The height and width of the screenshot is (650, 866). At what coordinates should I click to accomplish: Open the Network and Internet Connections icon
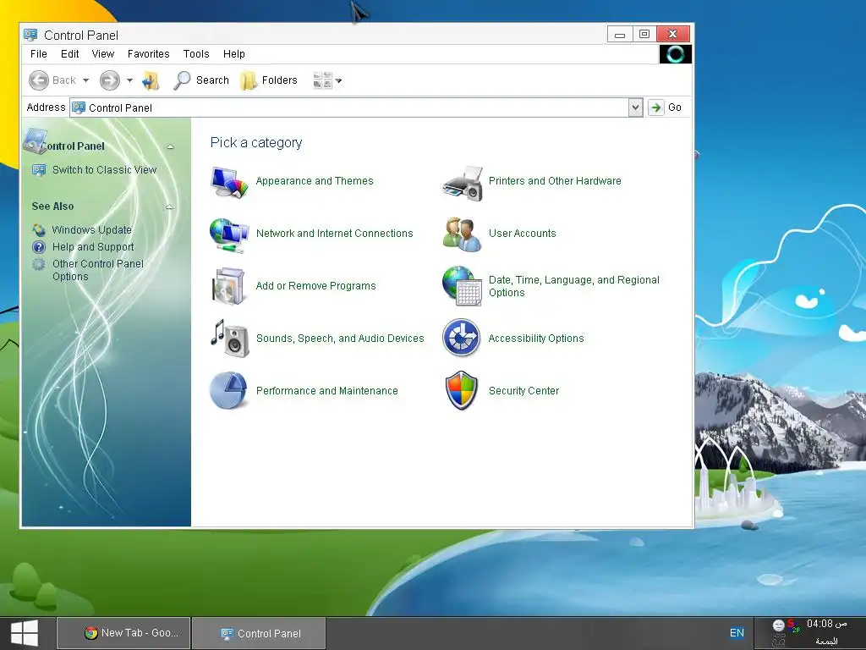tap(229, 234)
